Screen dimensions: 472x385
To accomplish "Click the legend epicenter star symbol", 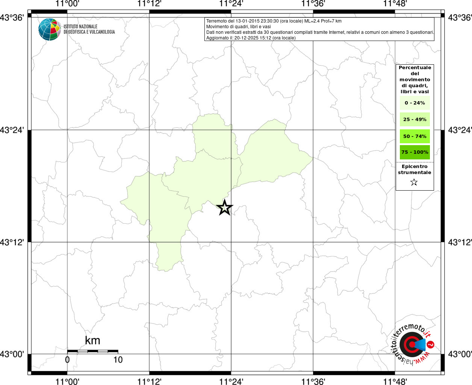I will coord(414,182).
